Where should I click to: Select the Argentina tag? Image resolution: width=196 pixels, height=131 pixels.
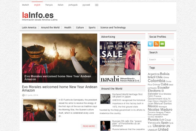pyautogui.click(x=154, y=74)
